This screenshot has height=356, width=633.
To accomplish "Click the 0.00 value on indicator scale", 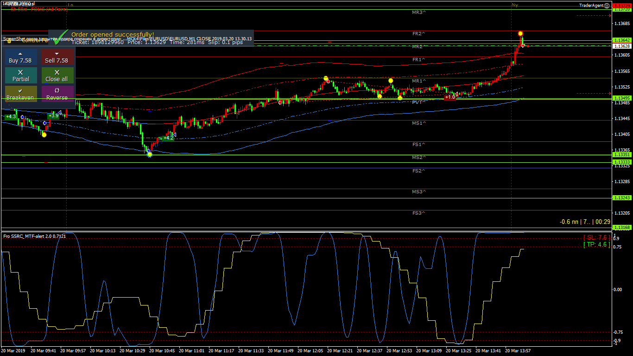I will coord(618,290).
